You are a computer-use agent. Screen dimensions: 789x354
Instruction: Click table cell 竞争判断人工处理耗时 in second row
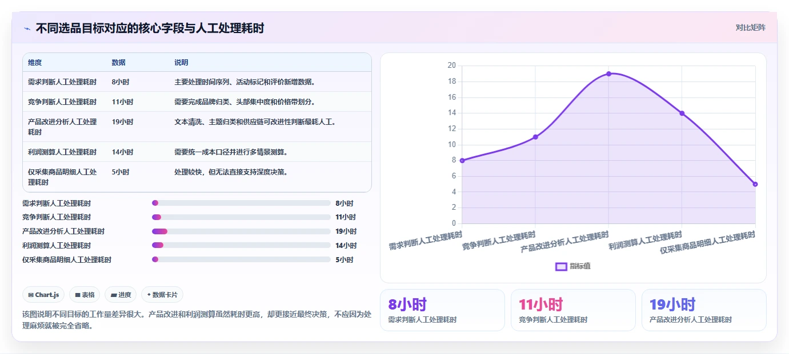(x=62, y=102)
